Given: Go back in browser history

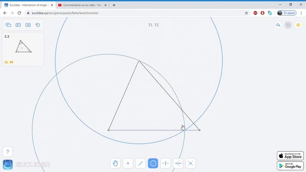Looking at the screenshot, I should coord(5,13).
